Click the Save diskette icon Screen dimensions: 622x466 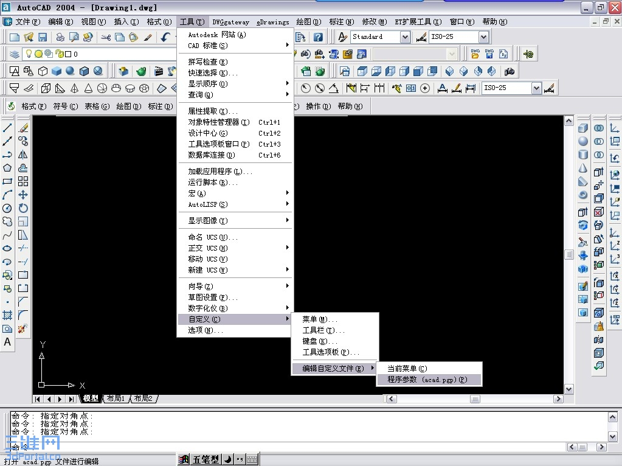[x=43, y=37]
